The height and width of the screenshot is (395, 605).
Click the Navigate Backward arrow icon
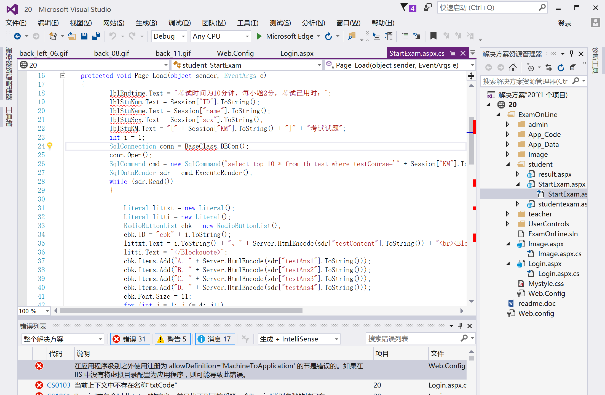pos(17,36)
